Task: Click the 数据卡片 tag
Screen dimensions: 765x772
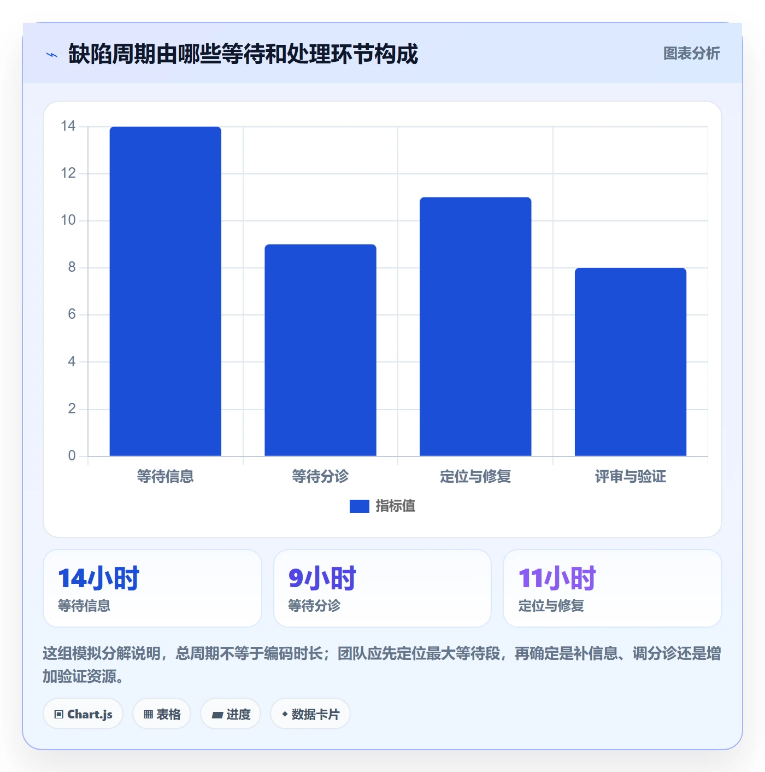Action: pyautogui.click(x=310, y=714)
